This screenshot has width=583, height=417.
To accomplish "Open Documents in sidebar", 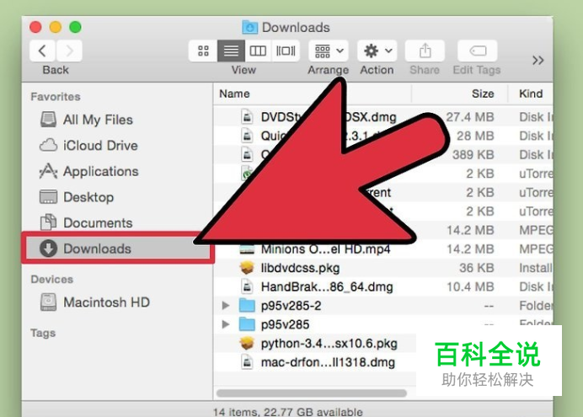I will click(x=98, y=223).
